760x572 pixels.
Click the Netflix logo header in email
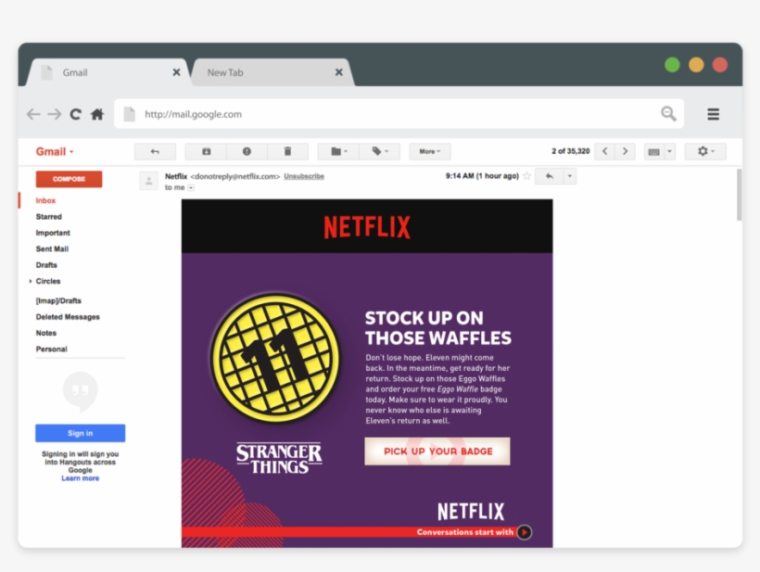coord(367,227)
